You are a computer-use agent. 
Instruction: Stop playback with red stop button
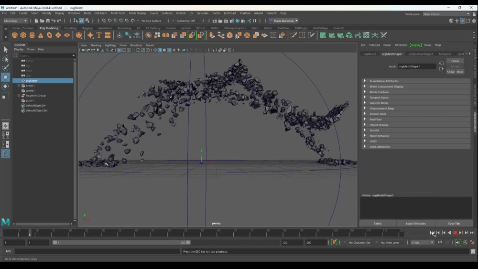point(455,233)
